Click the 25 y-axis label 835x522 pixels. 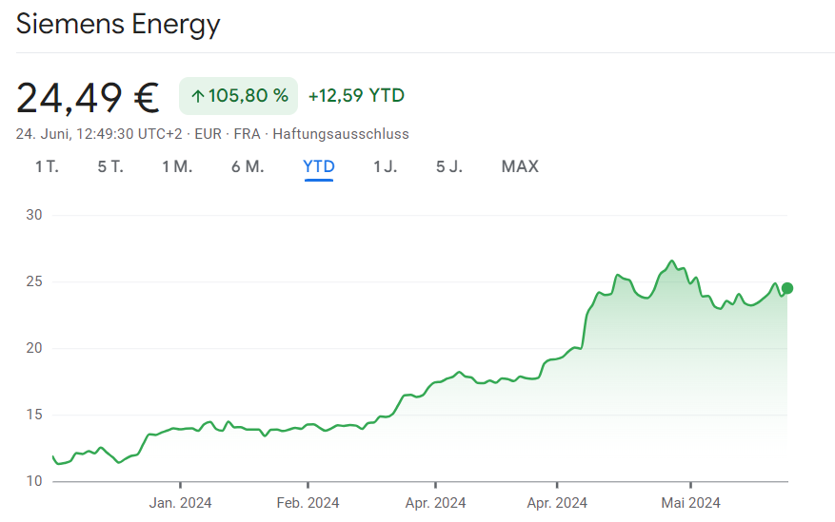pos(34,281)
